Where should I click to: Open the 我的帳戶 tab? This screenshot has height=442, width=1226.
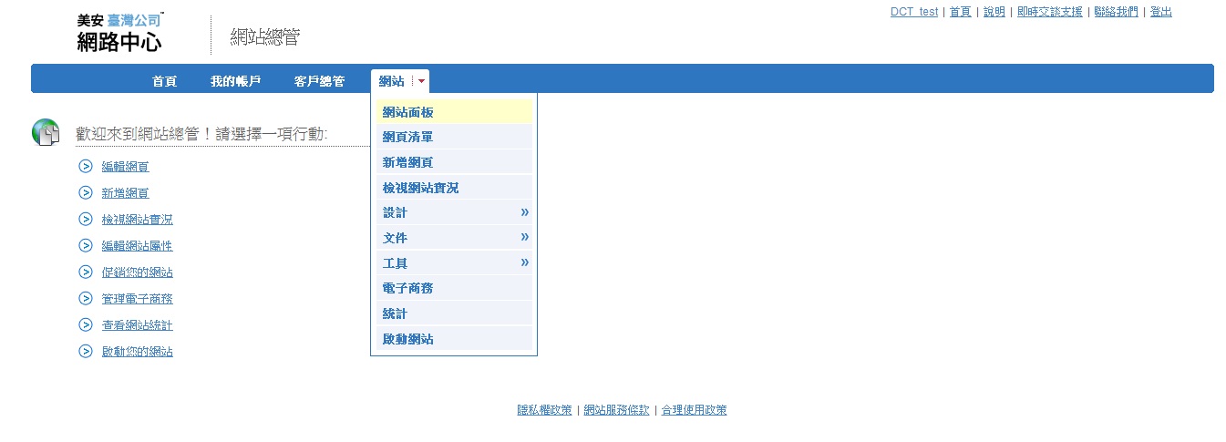235,82
